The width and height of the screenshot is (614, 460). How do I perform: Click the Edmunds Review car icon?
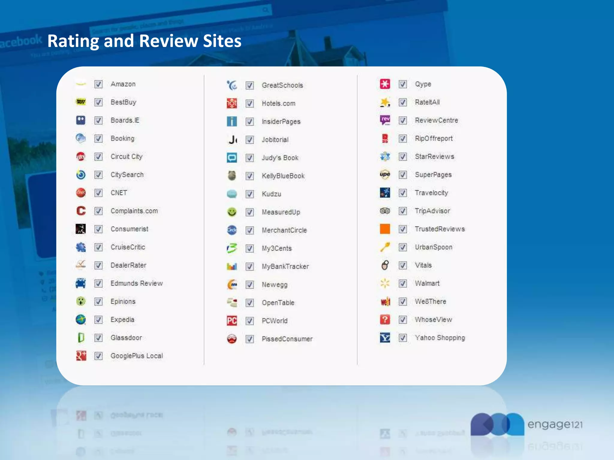pos(81,283)
